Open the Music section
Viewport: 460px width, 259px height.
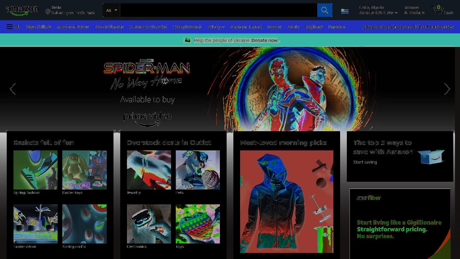pyautogui.click(x=293, y=27)
